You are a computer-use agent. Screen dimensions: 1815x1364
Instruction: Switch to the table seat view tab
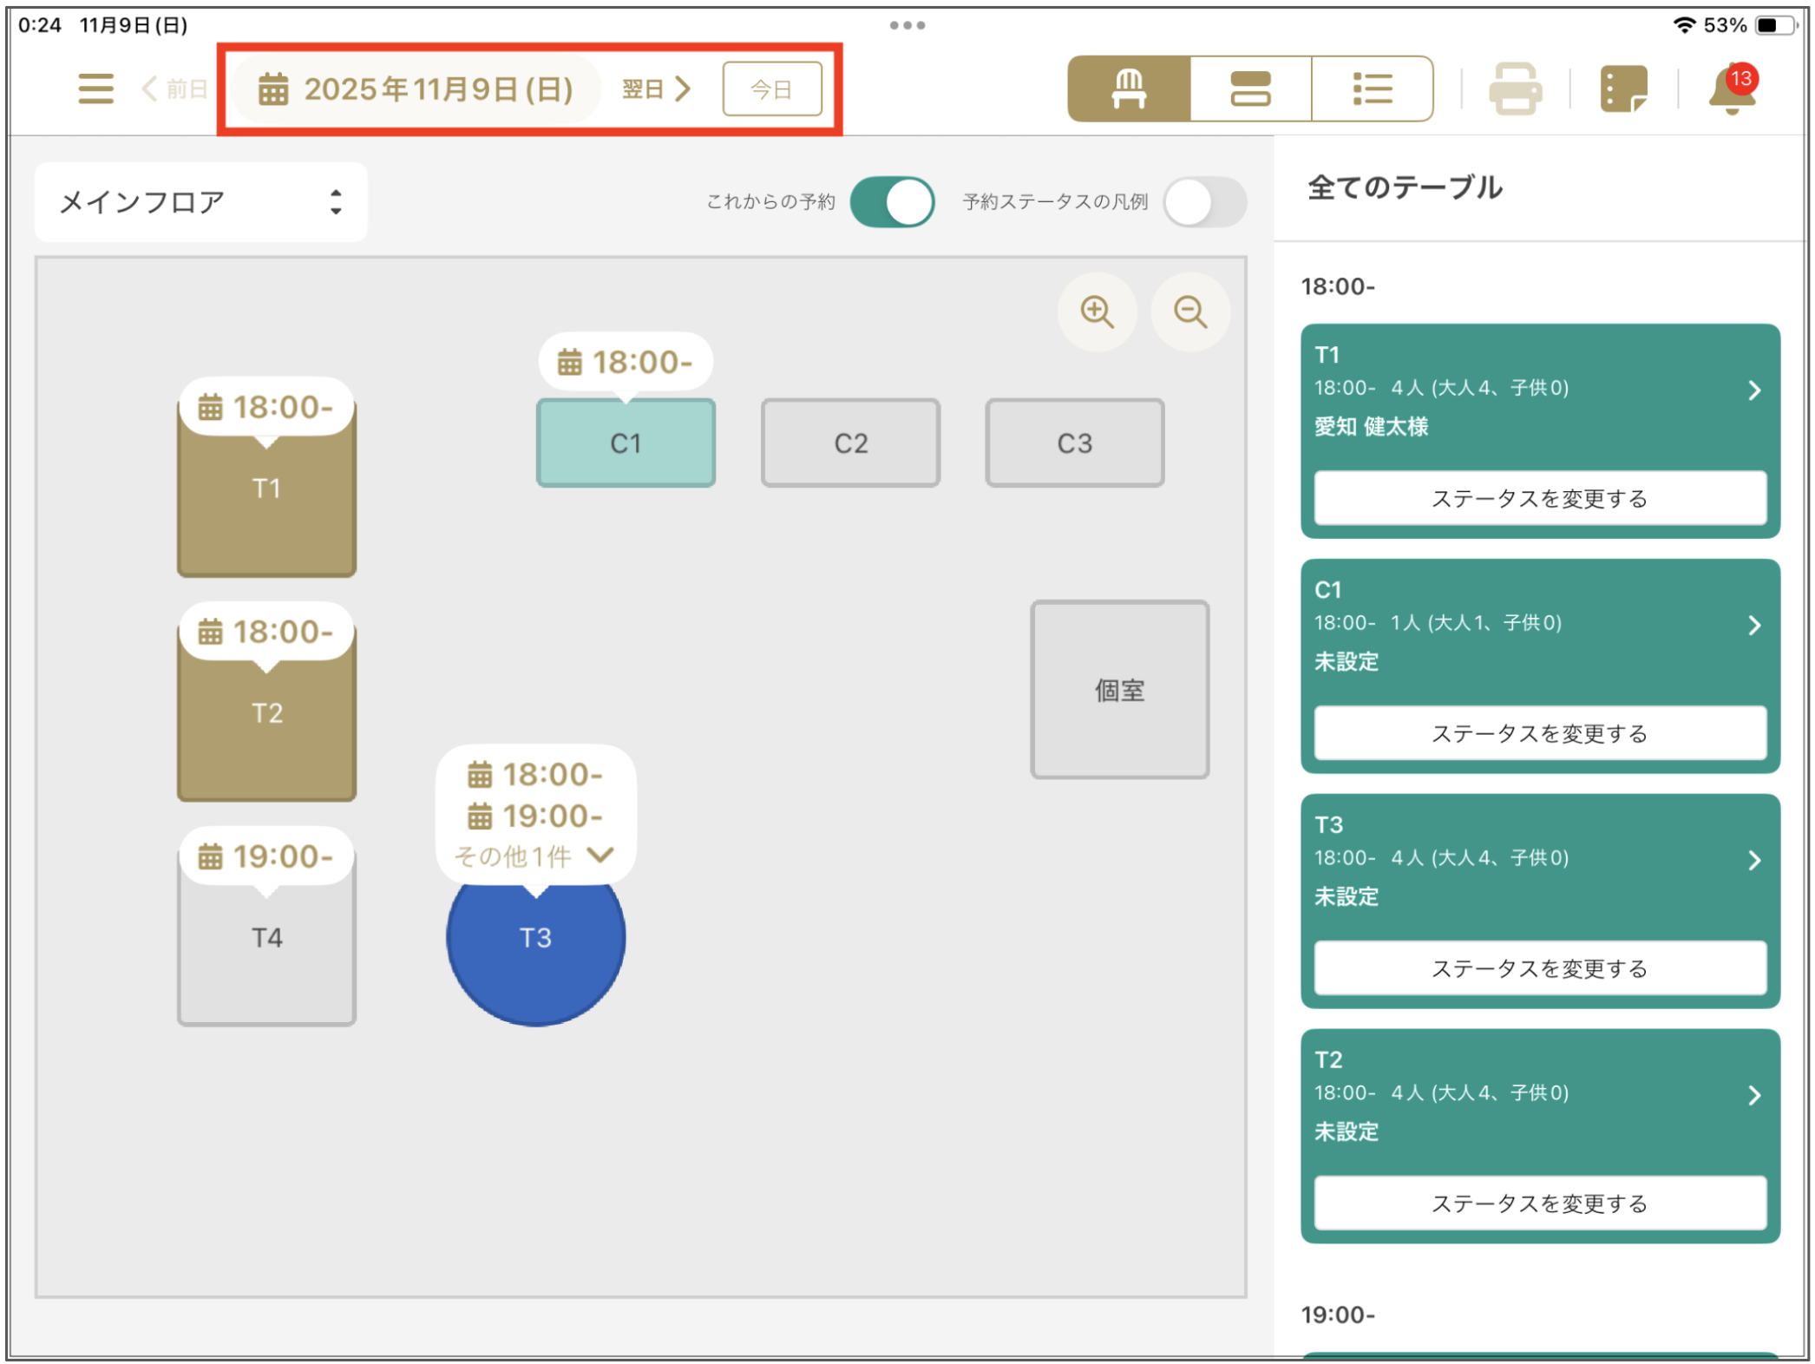tap(1128, 89)
